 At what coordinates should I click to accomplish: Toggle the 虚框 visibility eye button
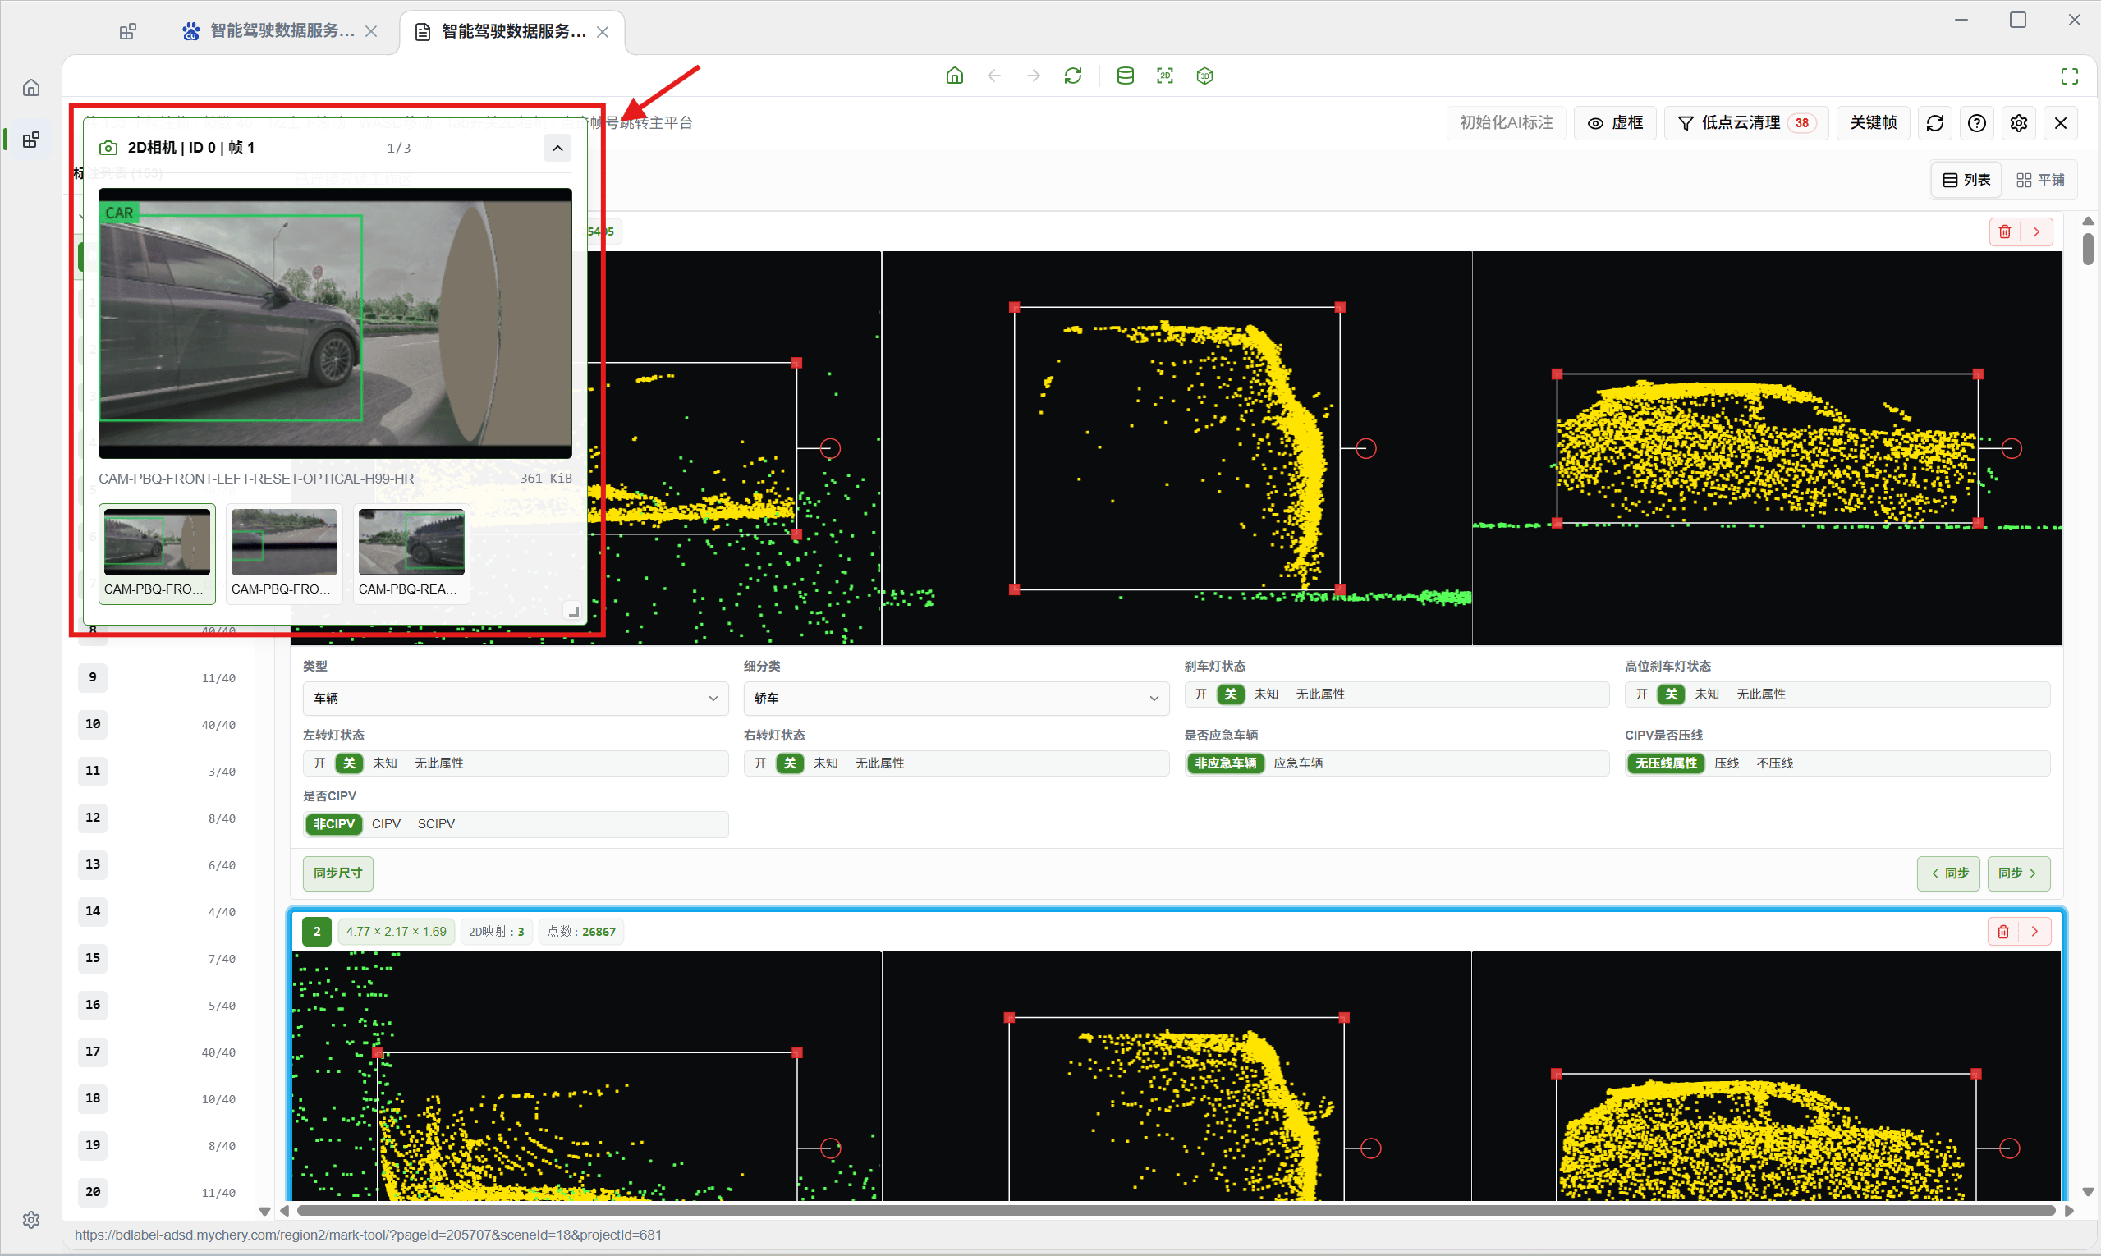point(1615,122)
